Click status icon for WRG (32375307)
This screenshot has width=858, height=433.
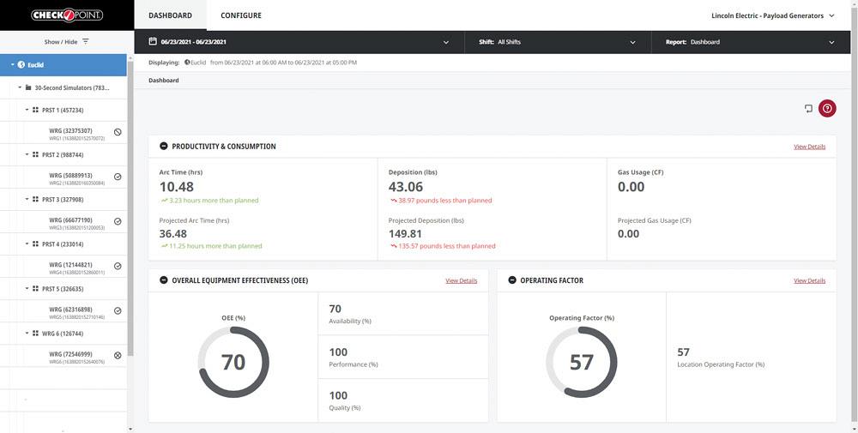coord(118,133)
